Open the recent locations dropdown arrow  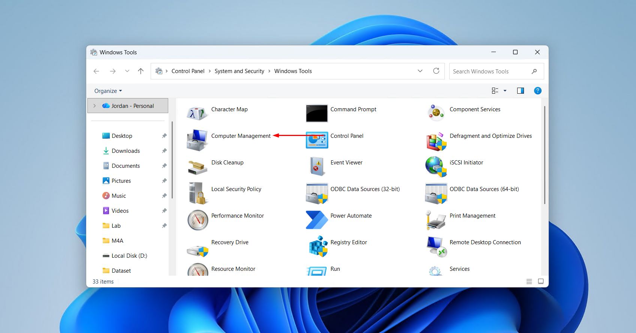(127, 71)
